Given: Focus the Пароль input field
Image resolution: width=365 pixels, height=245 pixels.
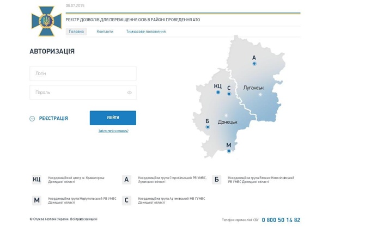Looking at the screenshot, I should click(x=83, y=93).
